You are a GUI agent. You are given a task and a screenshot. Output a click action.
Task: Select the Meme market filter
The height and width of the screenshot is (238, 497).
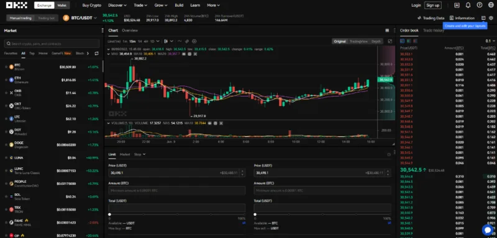click(x=43, y=53)
